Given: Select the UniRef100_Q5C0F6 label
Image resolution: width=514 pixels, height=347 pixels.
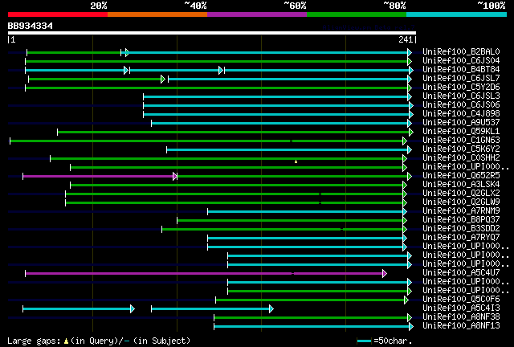Looking at the screenshot, I should [461, 300].
